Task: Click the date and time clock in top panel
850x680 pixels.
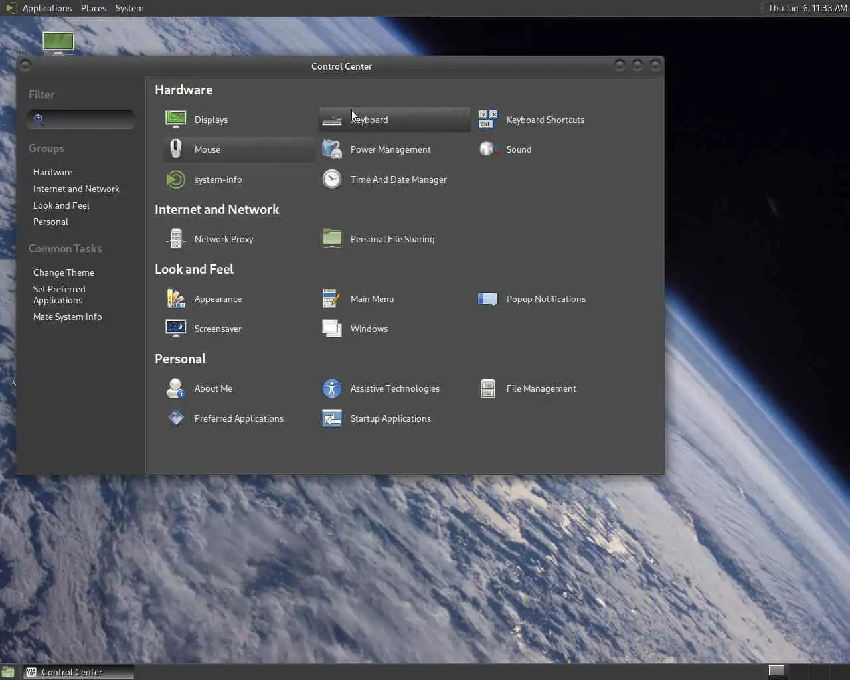Action: coord(807,8)
